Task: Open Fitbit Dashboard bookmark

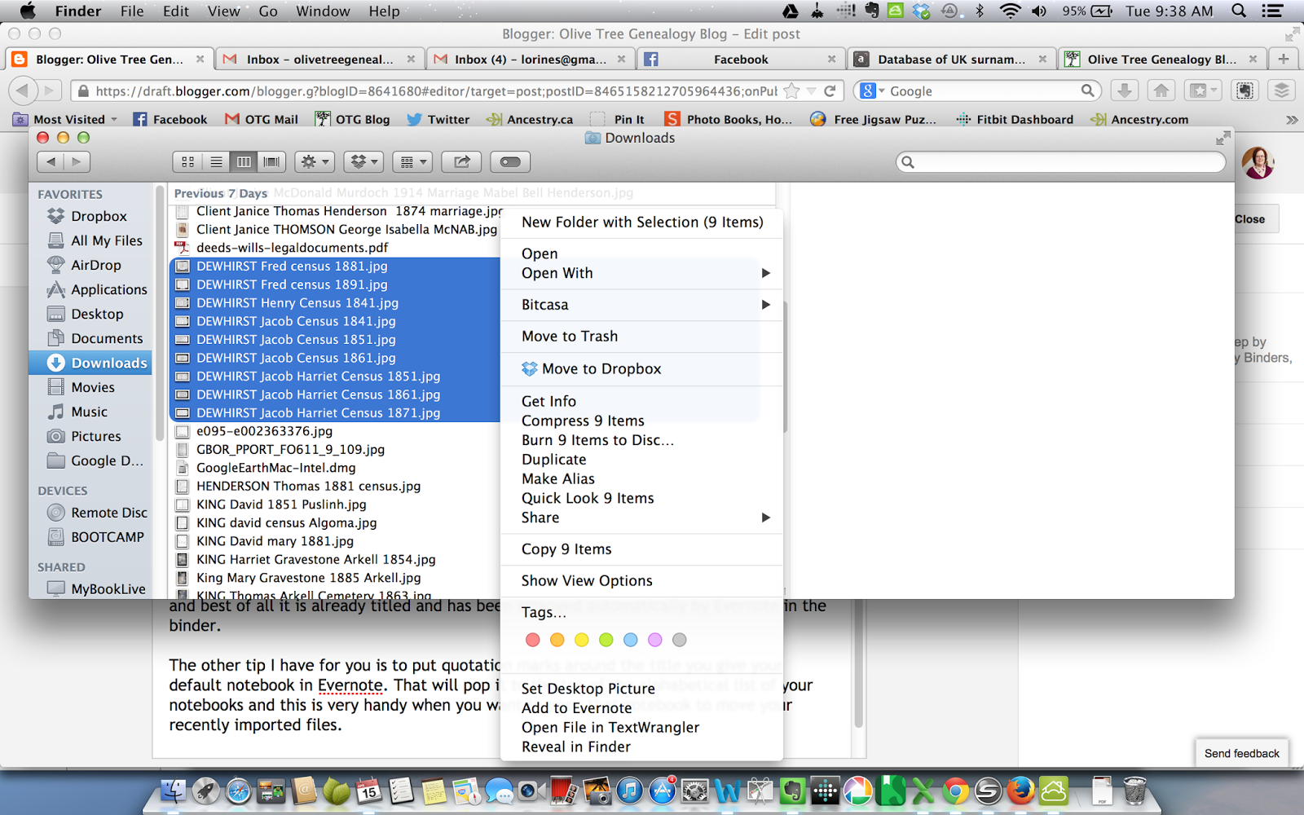Action: 1015,119
